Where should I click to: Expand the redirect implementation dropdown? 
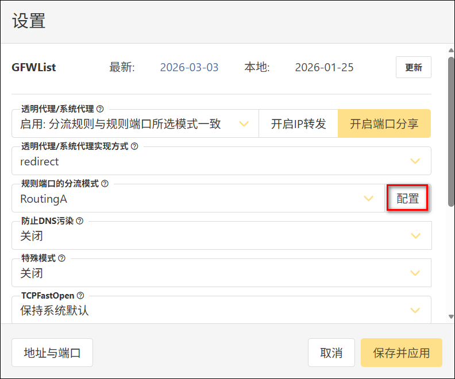221,161
